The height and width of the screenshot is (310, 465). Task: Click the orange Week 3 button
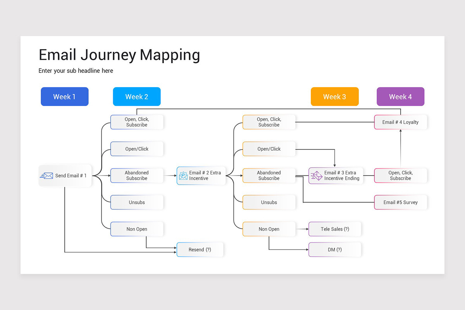[334, 96]
